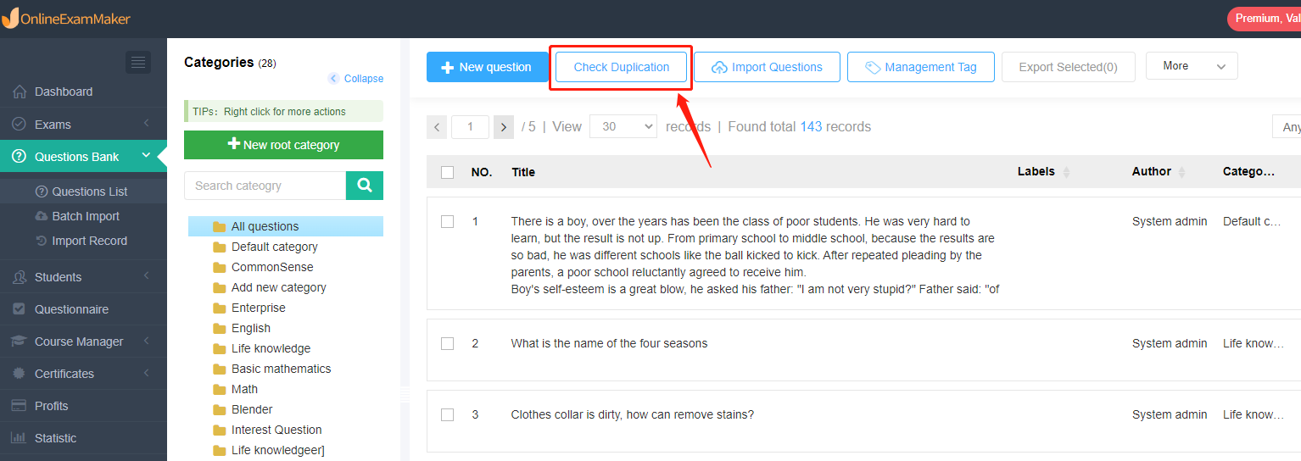Click the Certificates badge icon
Viewport: 1301px width, 461px height.
click(x=19, y=374)
